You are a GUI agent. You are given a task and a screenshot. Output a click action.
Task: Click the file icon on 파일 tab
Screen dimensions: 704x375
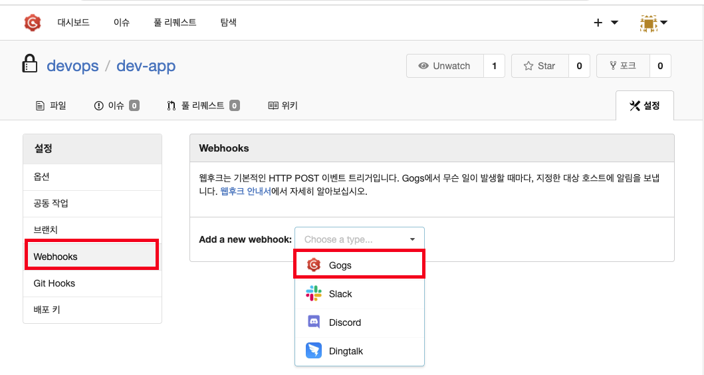[x=40, y=106]
